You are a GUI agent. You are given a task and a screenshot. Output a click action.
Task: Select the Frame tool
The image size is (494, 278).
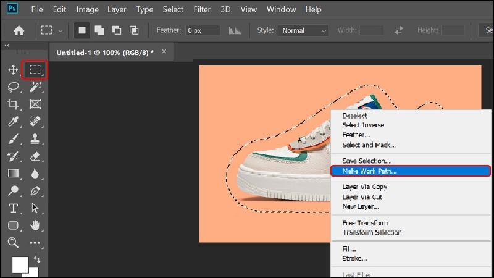pyautogui.click(x=35, y=104)
